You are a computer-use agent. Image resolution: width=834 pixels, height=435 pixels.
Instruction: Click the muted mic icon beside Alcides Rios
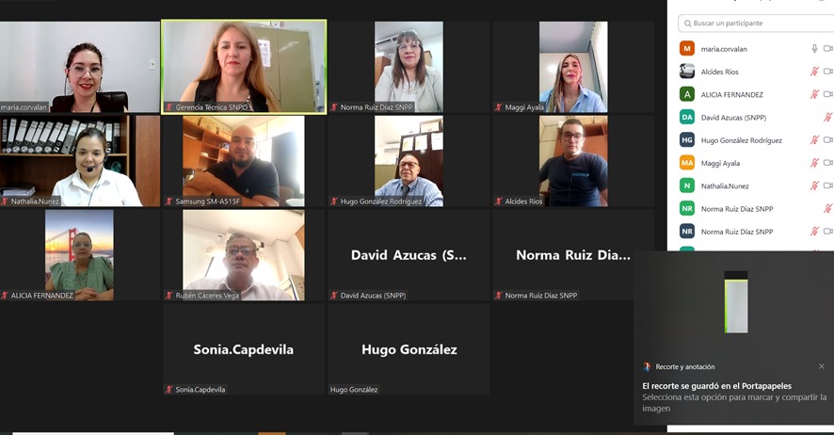tap(814, 72)
